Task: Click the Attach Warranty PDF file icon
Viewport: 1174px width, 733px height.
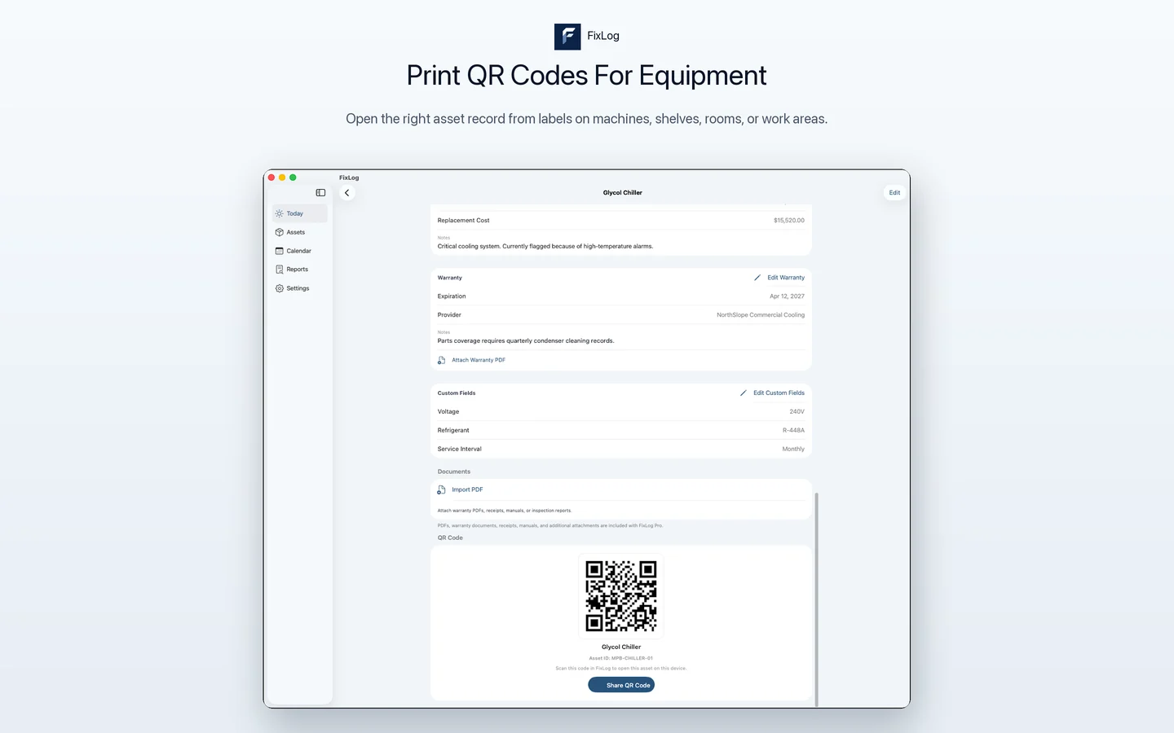Action: [442, 360]
